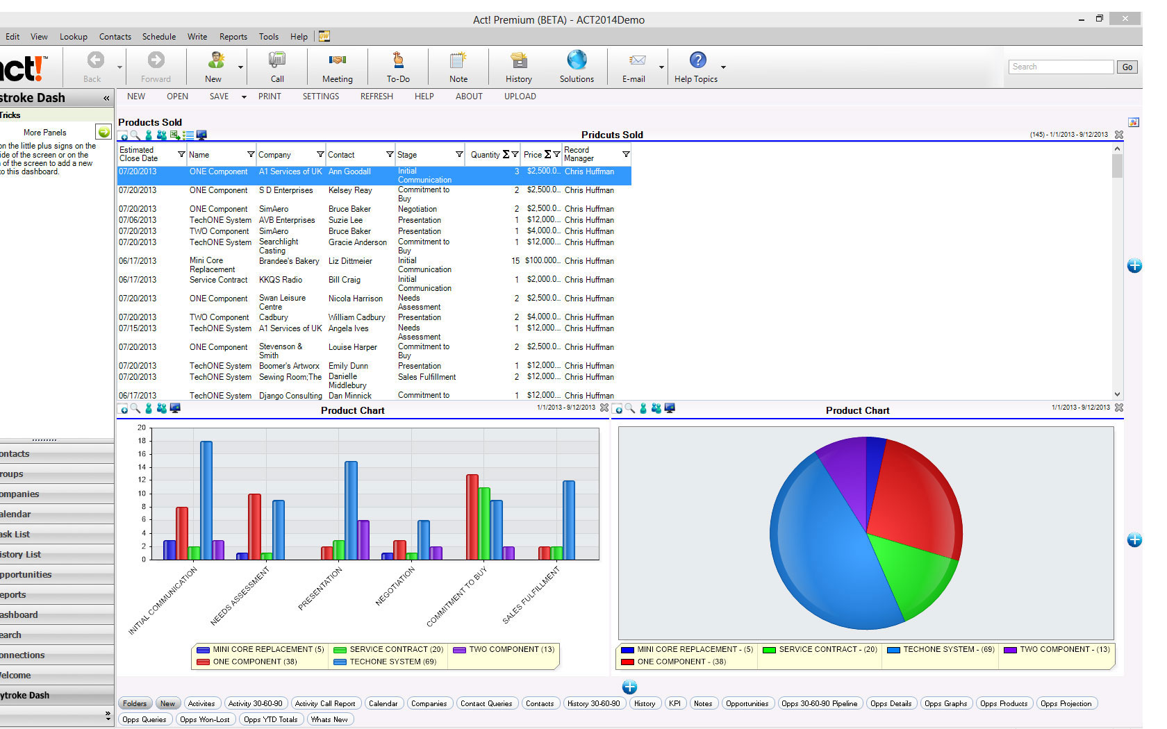Click the E-mail envelope icon
Screen dimensions: 1167x729
(638, 60)
